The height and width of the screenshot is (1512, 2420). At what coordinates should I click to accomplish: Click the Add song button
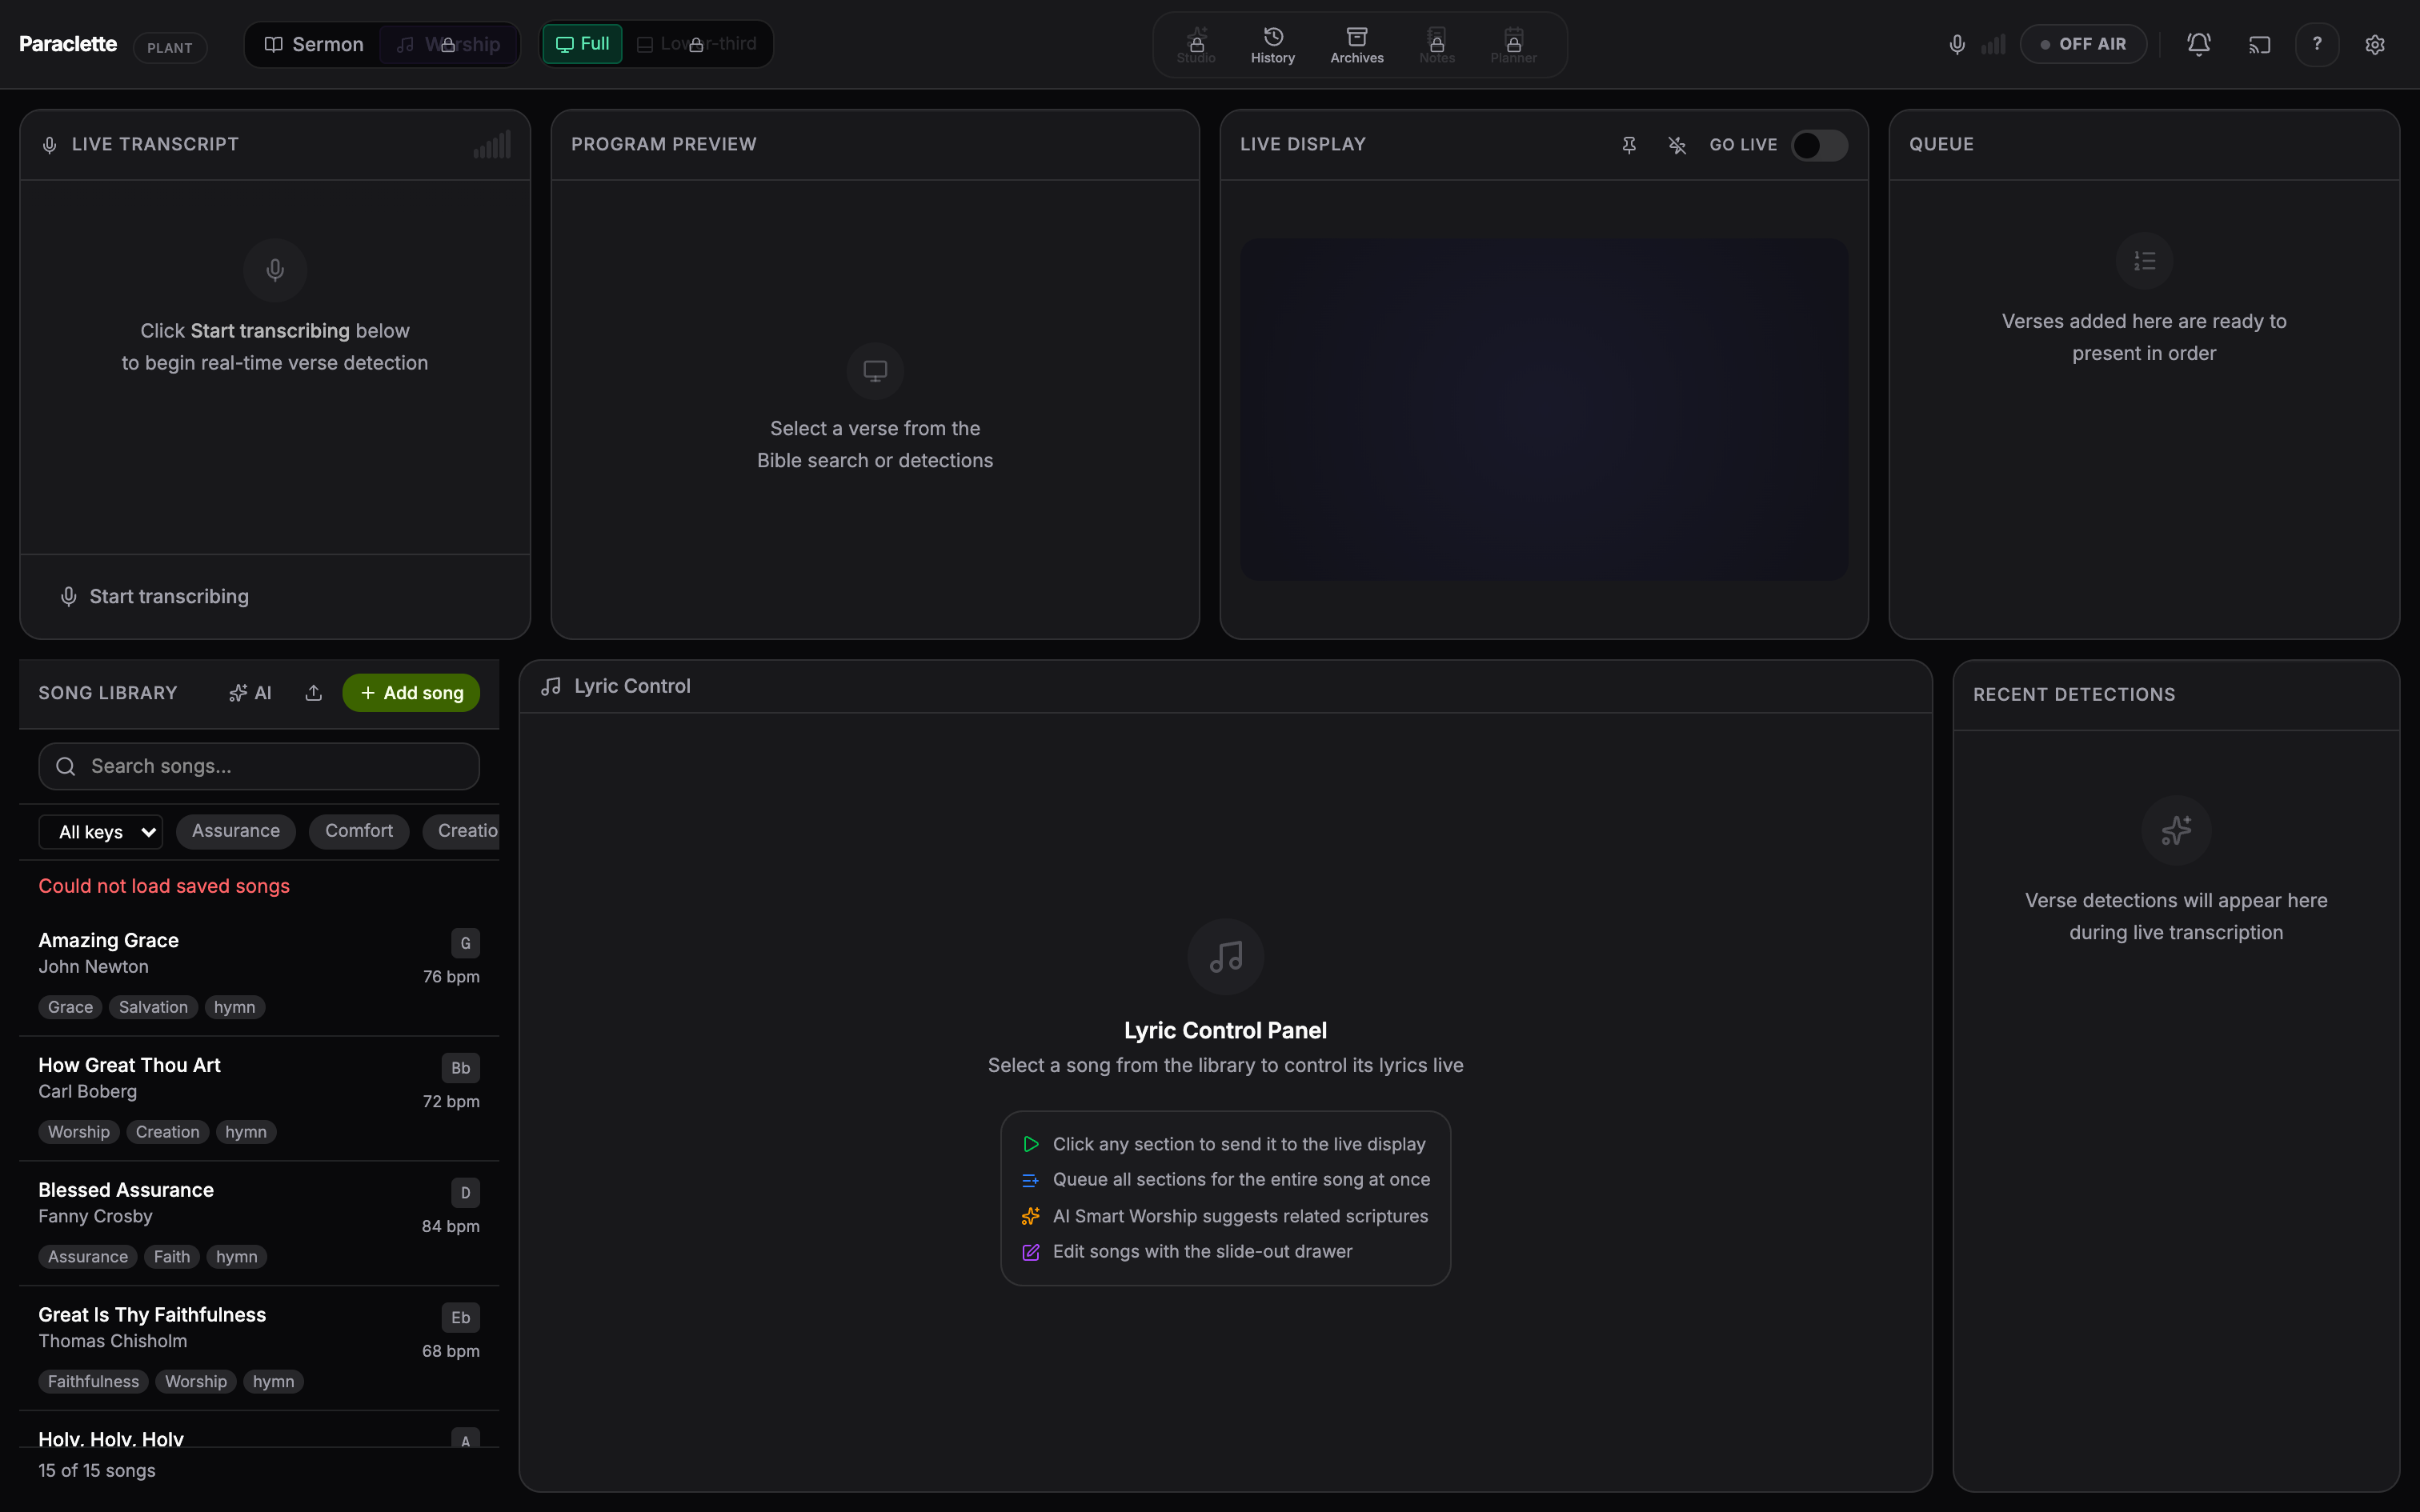(411, 693)
